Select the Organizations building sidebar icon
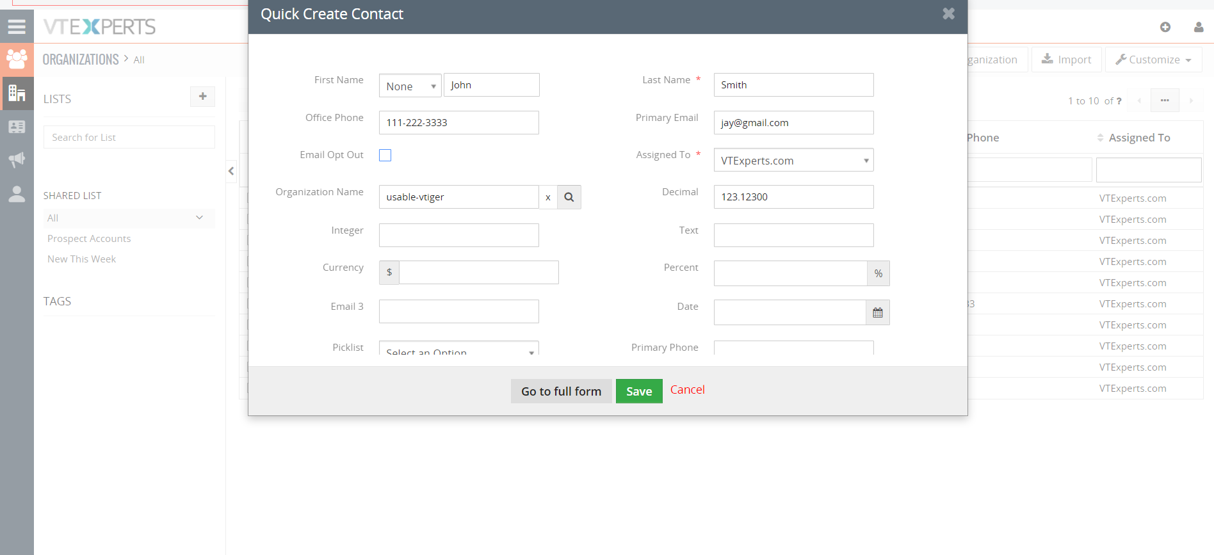1214x555 pixels. click(x=17, y=93)
